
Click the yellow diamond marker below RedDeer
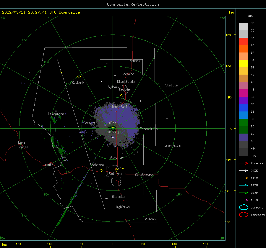click(x=122, y=96)
